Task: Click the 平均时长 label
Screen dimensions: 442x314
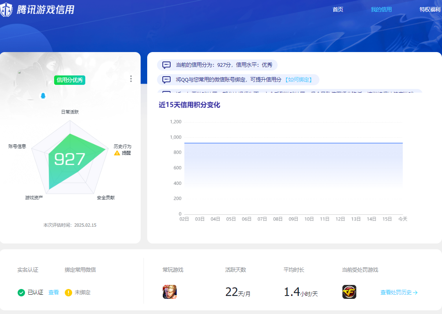Action: coord(294,270)
